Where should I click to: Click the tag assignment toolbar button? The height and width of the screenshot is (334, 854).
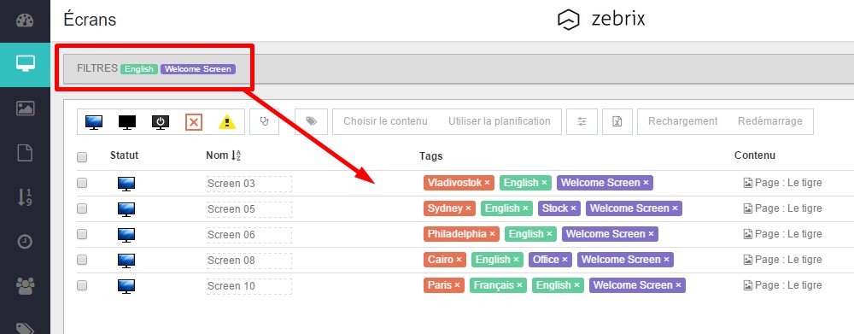point(311,121)
